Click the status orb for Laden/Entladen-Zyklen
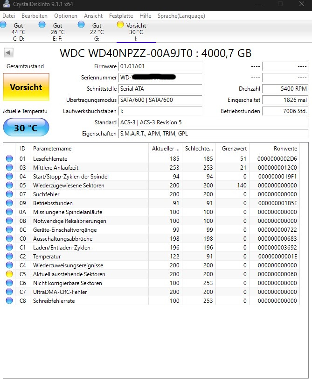 coord(9,247)
